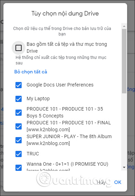Uncheck PRODUCE 101 35 Boys 5 Concepts checkbox
Image resolution: width=135 pixels, height=196 pixels.
click(x=19, y=113)
